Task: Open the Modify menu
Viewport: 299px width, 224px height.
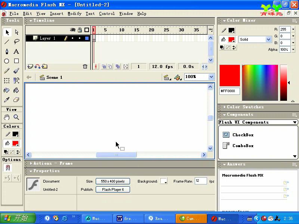Action: click(74, 14)
